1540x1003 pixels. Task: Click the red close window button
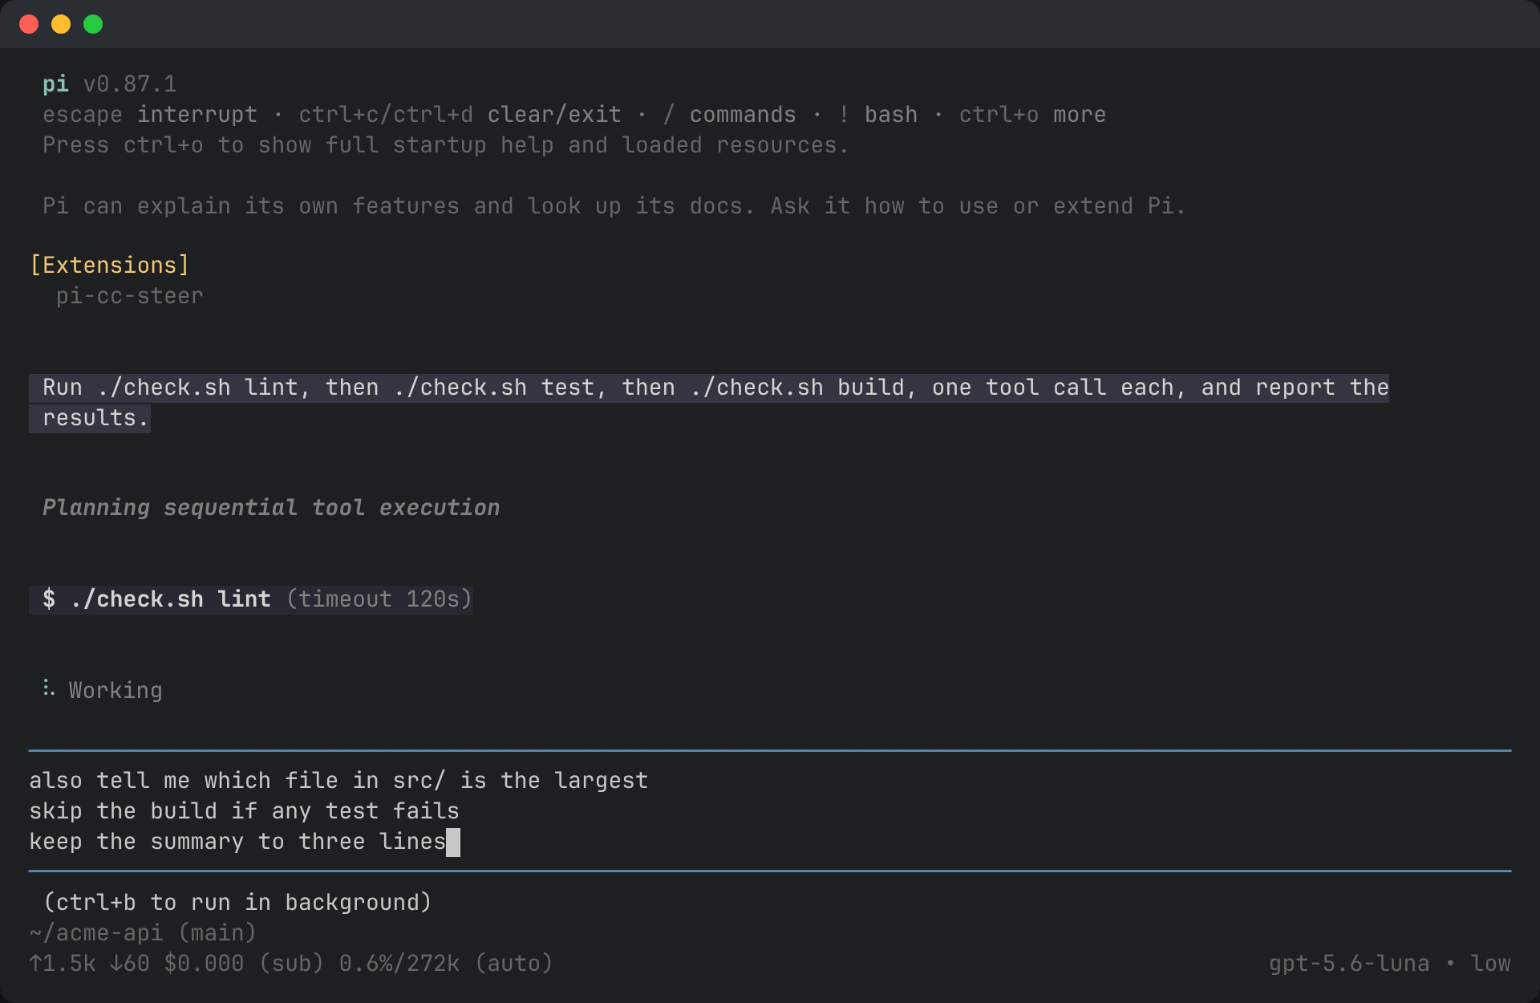tap(29, 24)
